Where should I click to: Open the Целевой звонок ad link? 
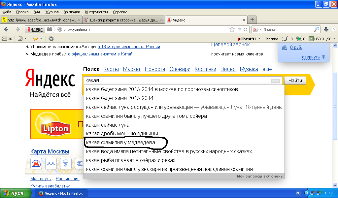tap(230, 45)
